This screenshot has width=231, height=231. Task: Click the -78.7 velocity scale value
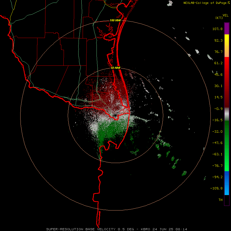pyautogui.click(x=217, y=166)
